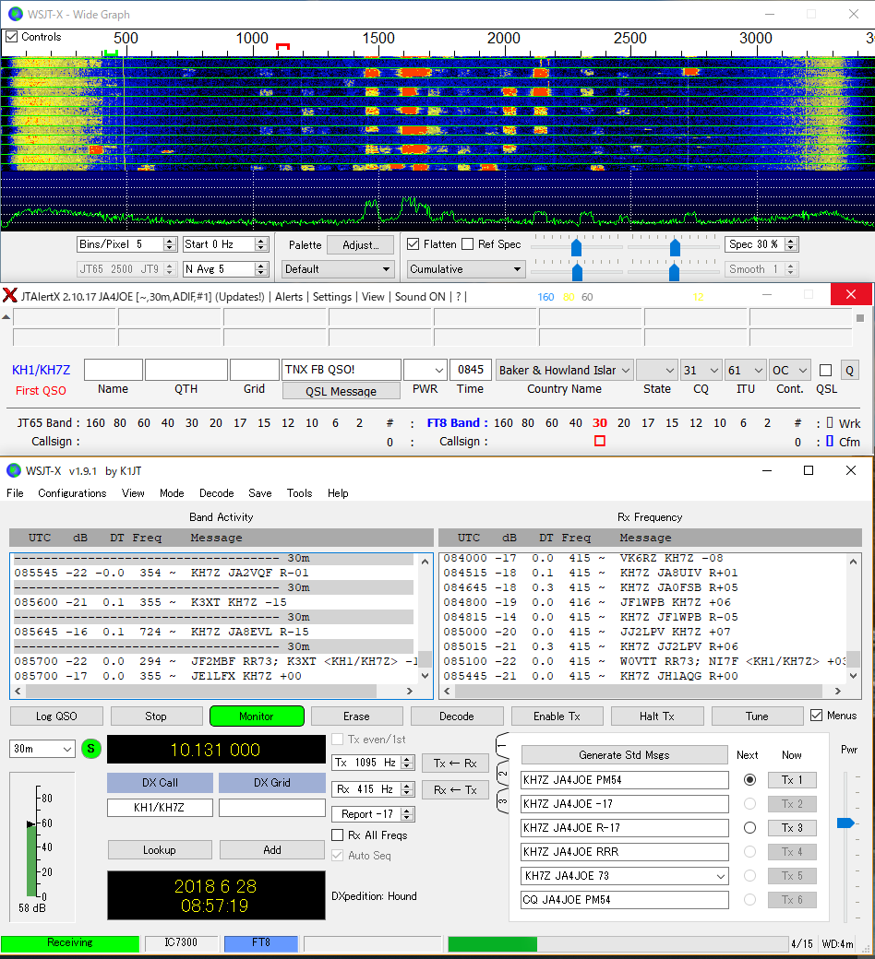Click the Tx 1 Now button
Screen dimensions: 875x959
point(792,780)
